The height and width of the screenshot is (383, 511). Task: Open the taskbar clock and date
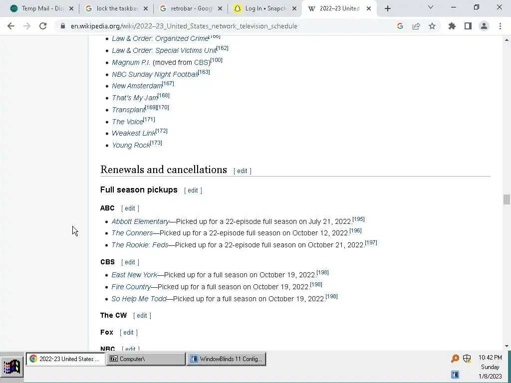tap(490, 367)
